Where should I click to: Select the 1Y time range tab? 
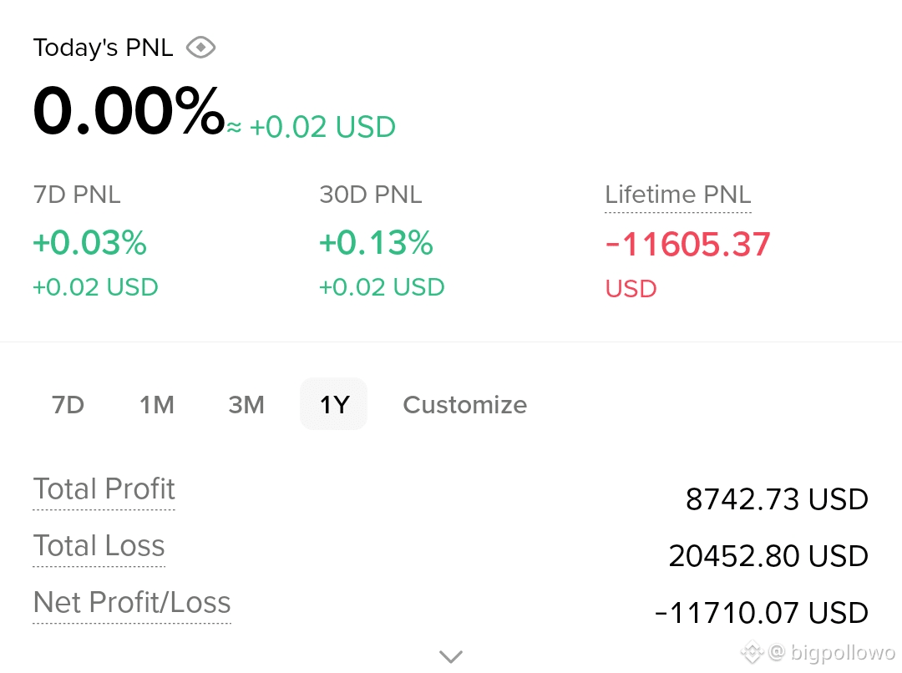[x=333, y=404]
